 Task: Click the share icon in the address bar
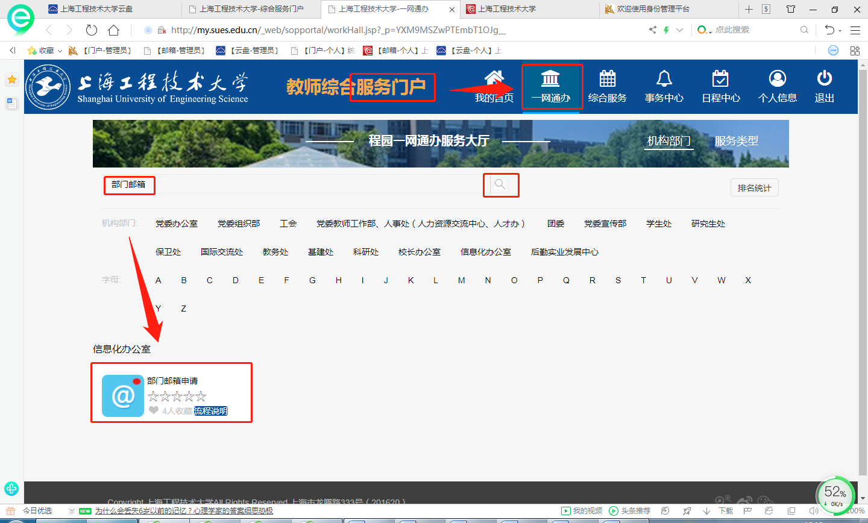point(652,30)
